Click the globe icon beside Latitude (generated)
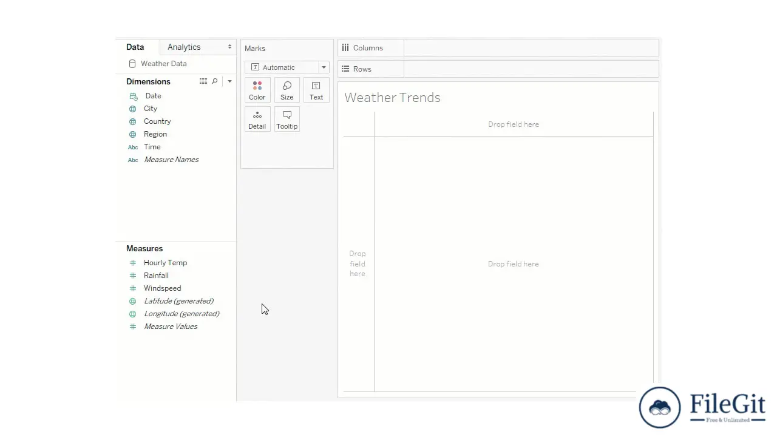777x437 pixels. pyautogui.click(x=132, y=301)
